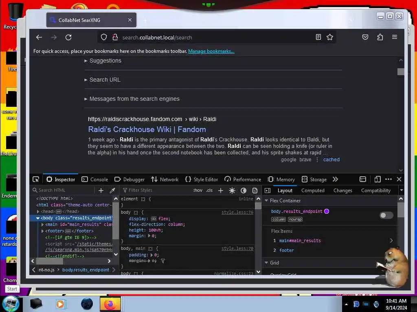Select the footer flex item

(x=286, y=250)
